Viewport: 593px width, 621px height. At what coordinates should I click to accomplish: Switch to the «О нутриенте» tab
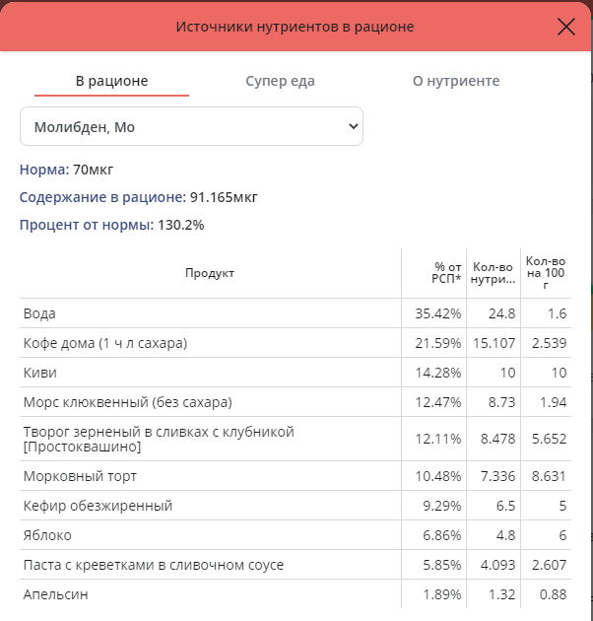pyautogui.click(x=456, y=81)
